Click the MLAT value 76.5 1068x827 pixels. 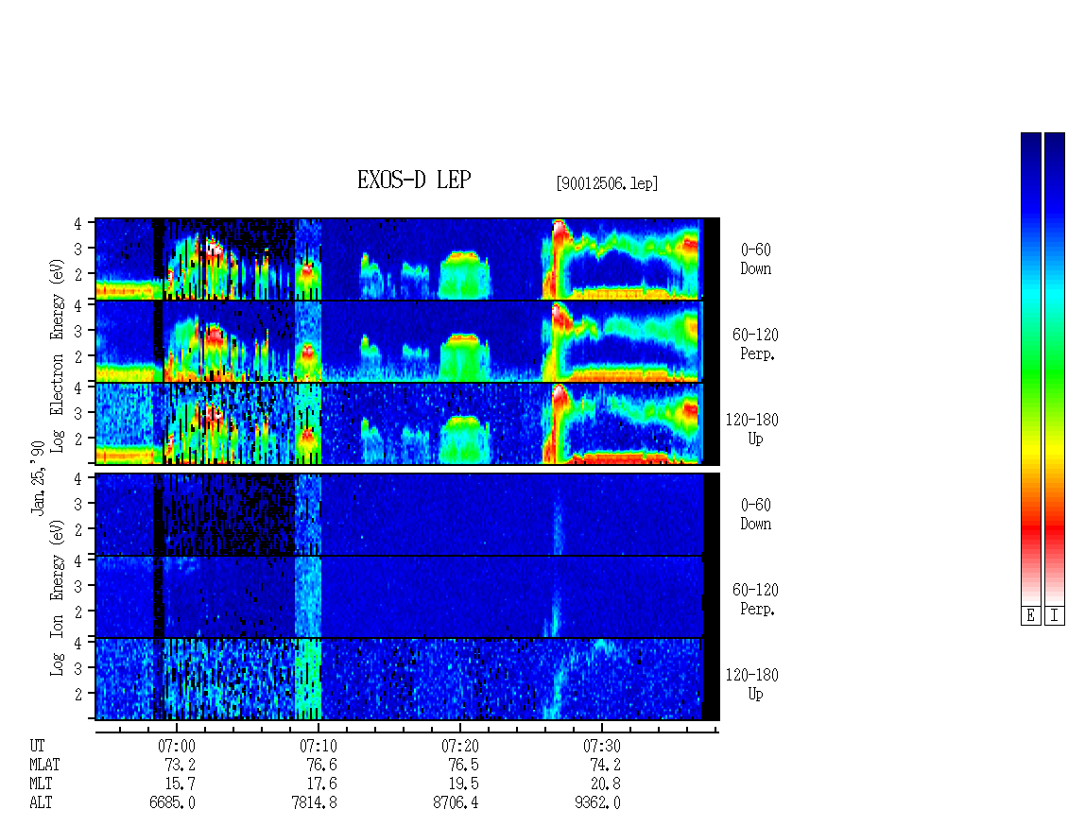tap(463, 765)
